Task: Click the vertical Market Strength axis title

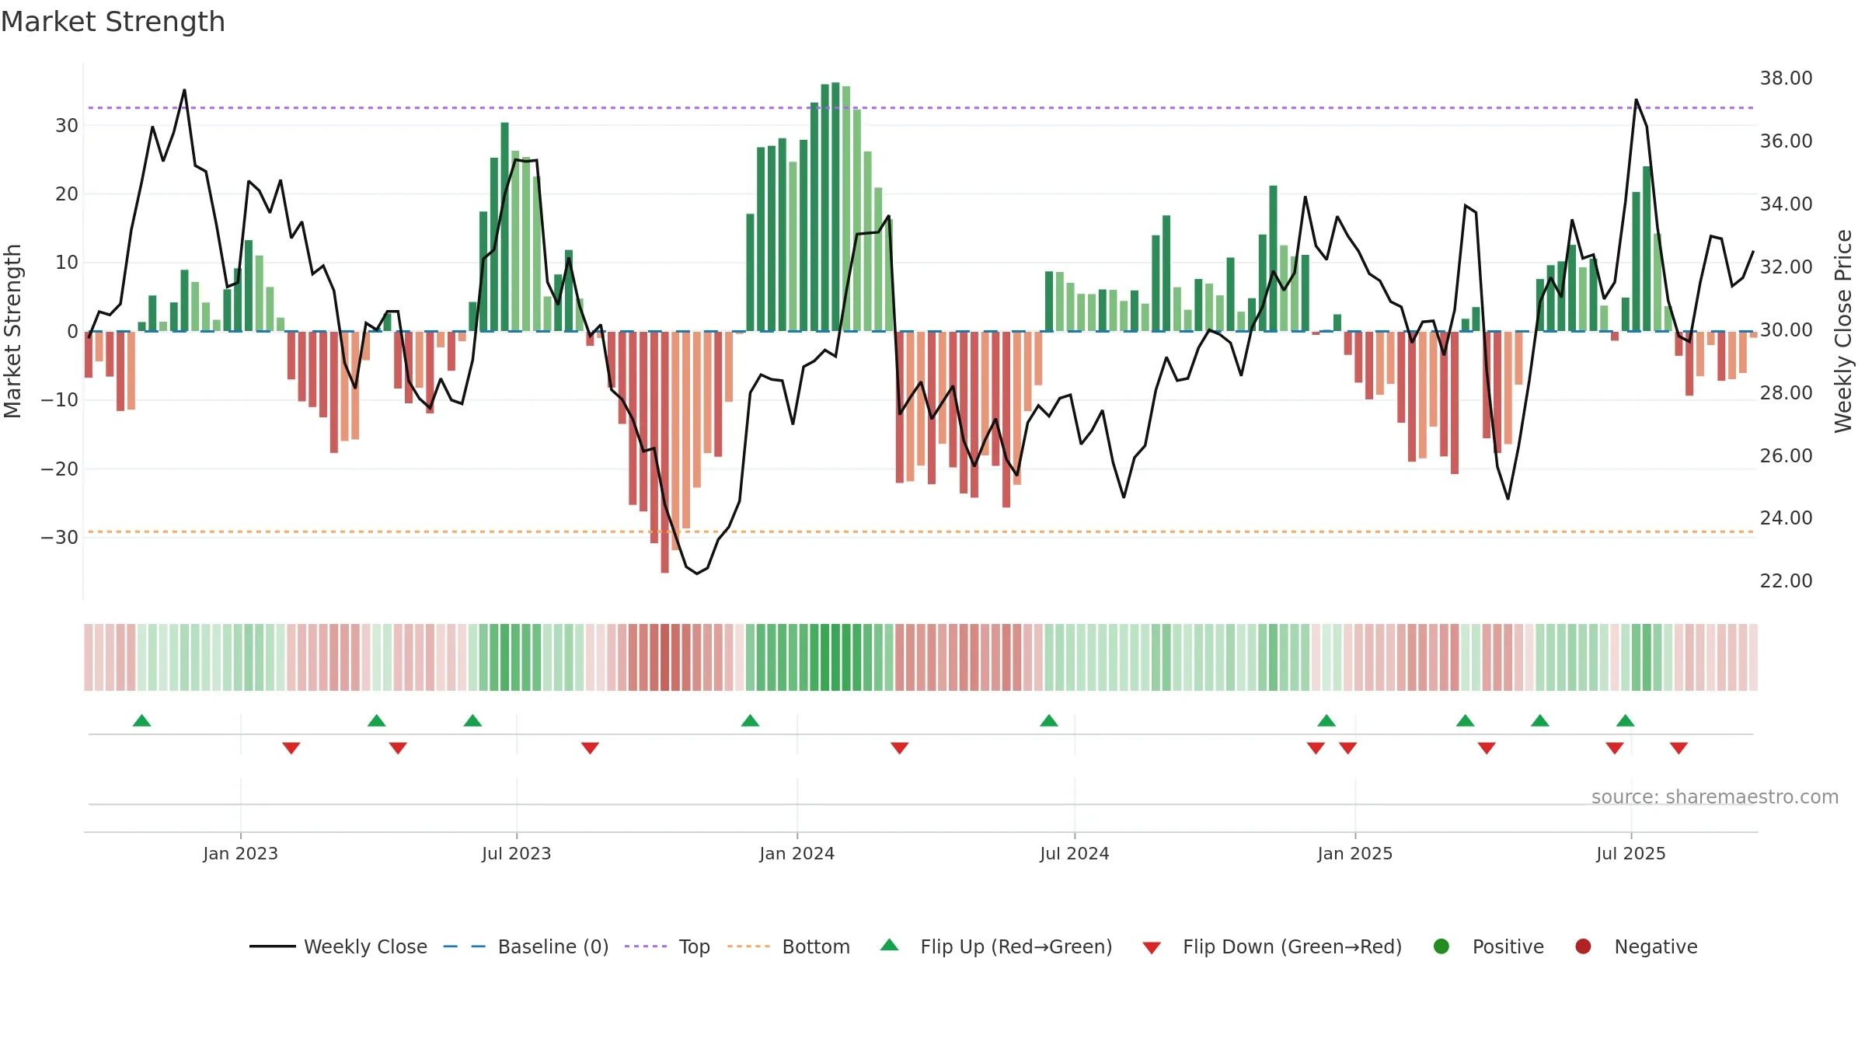Action: click(12, 331)
